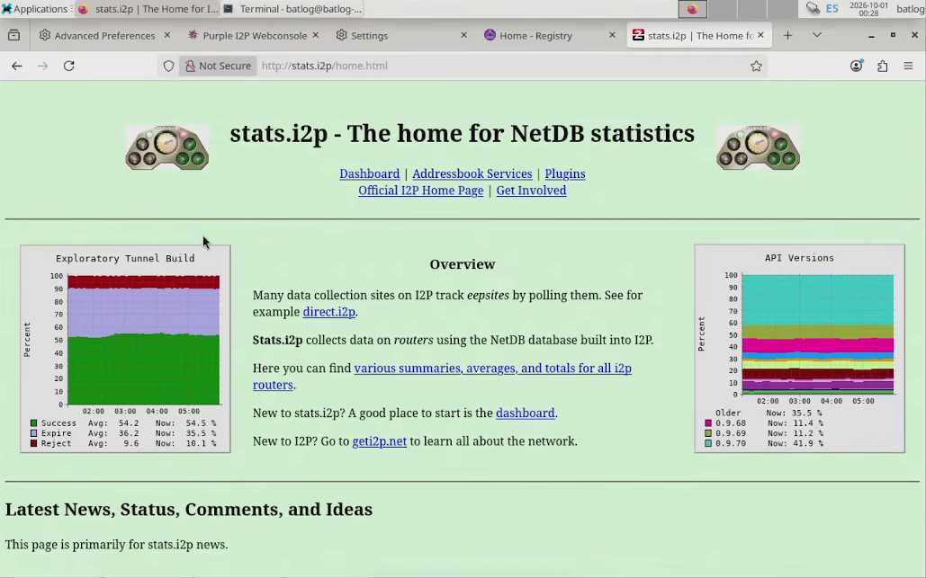Screen dimensions: 926x578
Task: Click the right gauge dashboard logo
Action: click(x=759, y=147)
